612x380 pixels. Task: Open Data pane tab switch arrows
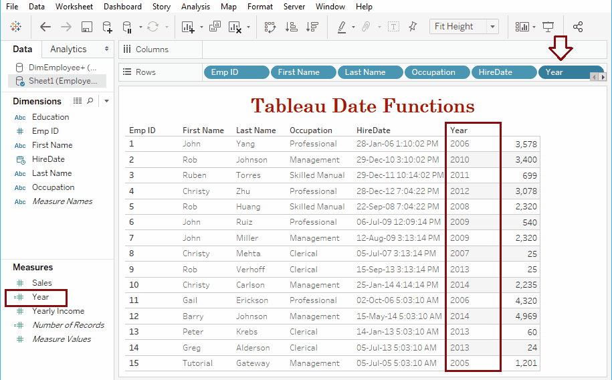coord(106,49)
